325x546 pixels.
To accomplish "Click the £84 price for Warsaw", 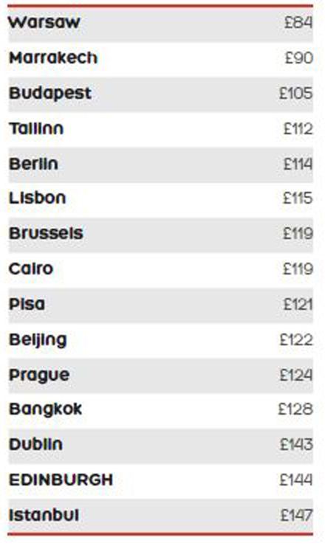I will click(298, 23).
